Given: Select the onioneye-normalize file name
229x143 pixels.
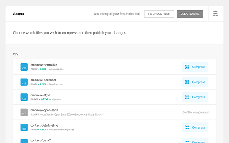Looking at the screenshot, I should coord(44,65).
